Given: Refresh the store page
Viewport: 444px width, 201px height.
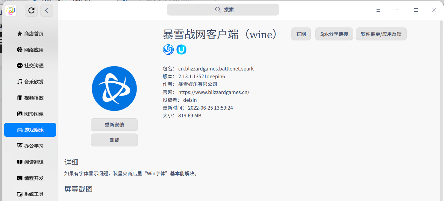Looking at the screenshot, I should pos(31,10).
